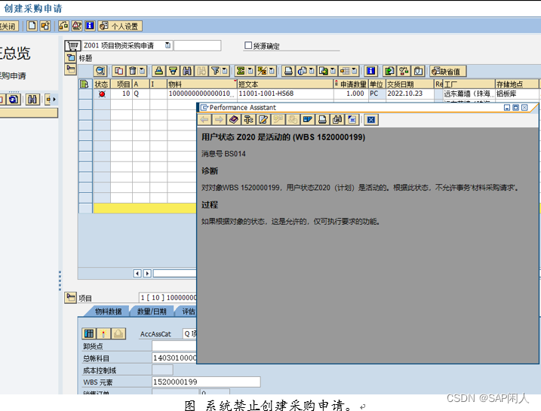Open the dropdown next to the trash icon
This screenshot has height=411, width=541.
pyautogui.click(x=142, y=71)
